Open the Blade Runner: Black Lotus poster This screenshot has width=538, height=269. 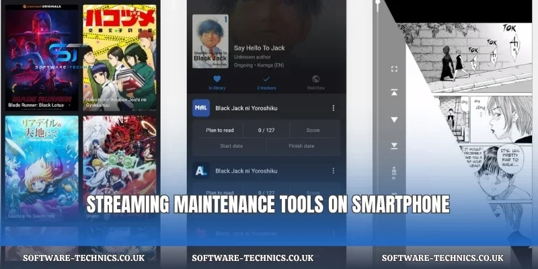[x=42, y=57]
